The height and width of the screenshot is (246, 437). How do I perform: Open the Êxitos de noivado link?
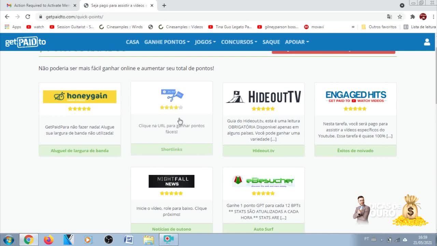(x=355, y=151)
